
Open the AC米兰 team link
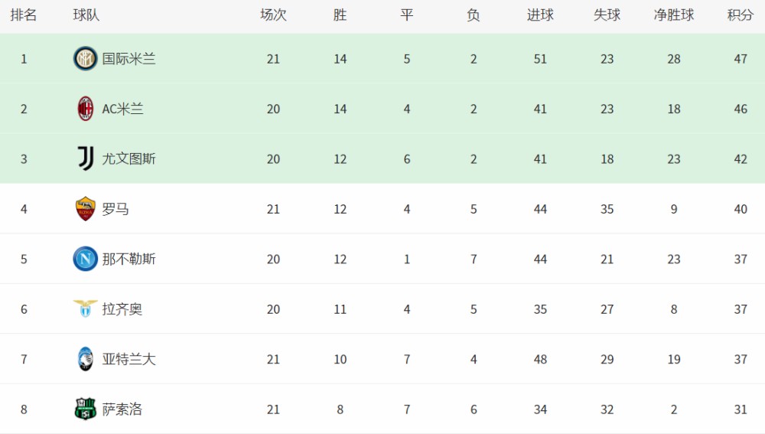click(122, 109)
